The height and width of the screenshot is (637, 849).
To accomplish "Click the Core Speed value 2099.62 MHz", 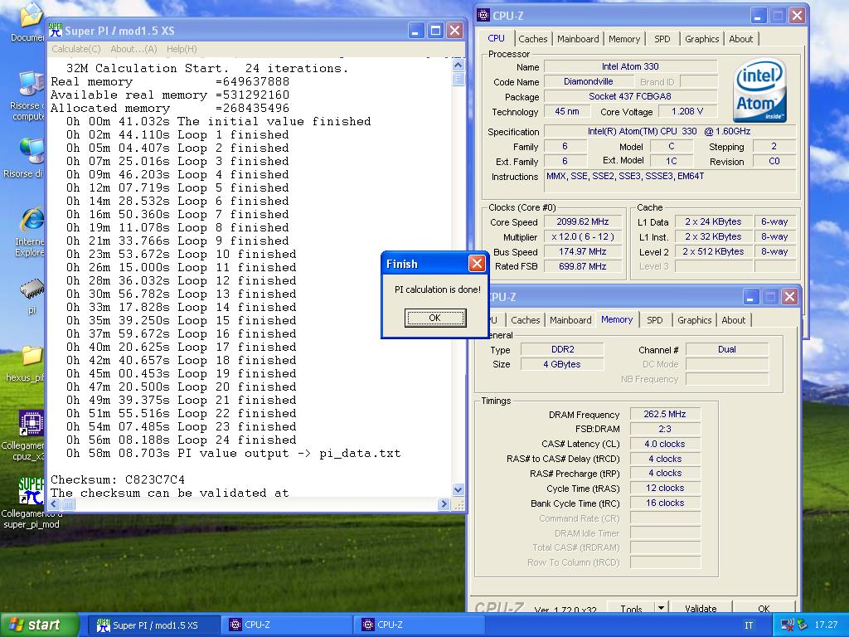I will [583, 221].
